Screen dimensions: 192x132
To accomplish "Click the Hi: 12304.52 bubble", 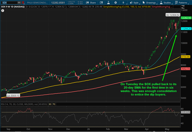I will pyautogui.click(x=173, y=15).
